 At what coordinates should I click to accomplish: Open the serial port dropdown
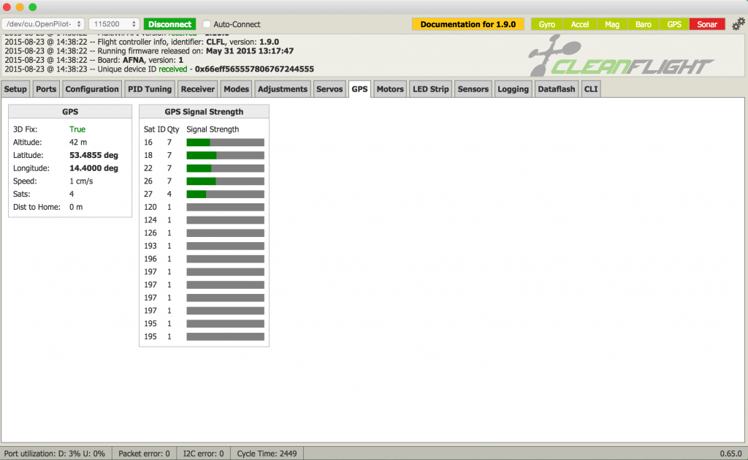click(x=44, y=24)
